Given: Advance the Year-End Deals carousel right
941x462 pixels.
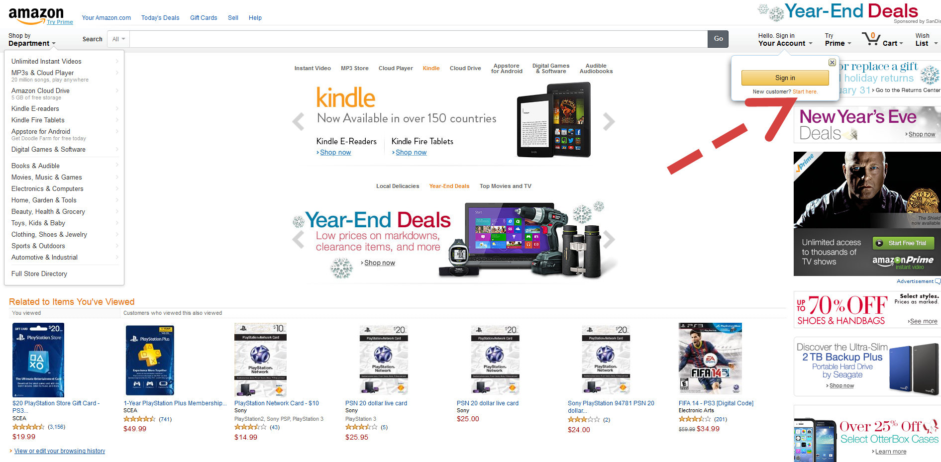Looking at the screenshot, I should [x=609, y=239].
